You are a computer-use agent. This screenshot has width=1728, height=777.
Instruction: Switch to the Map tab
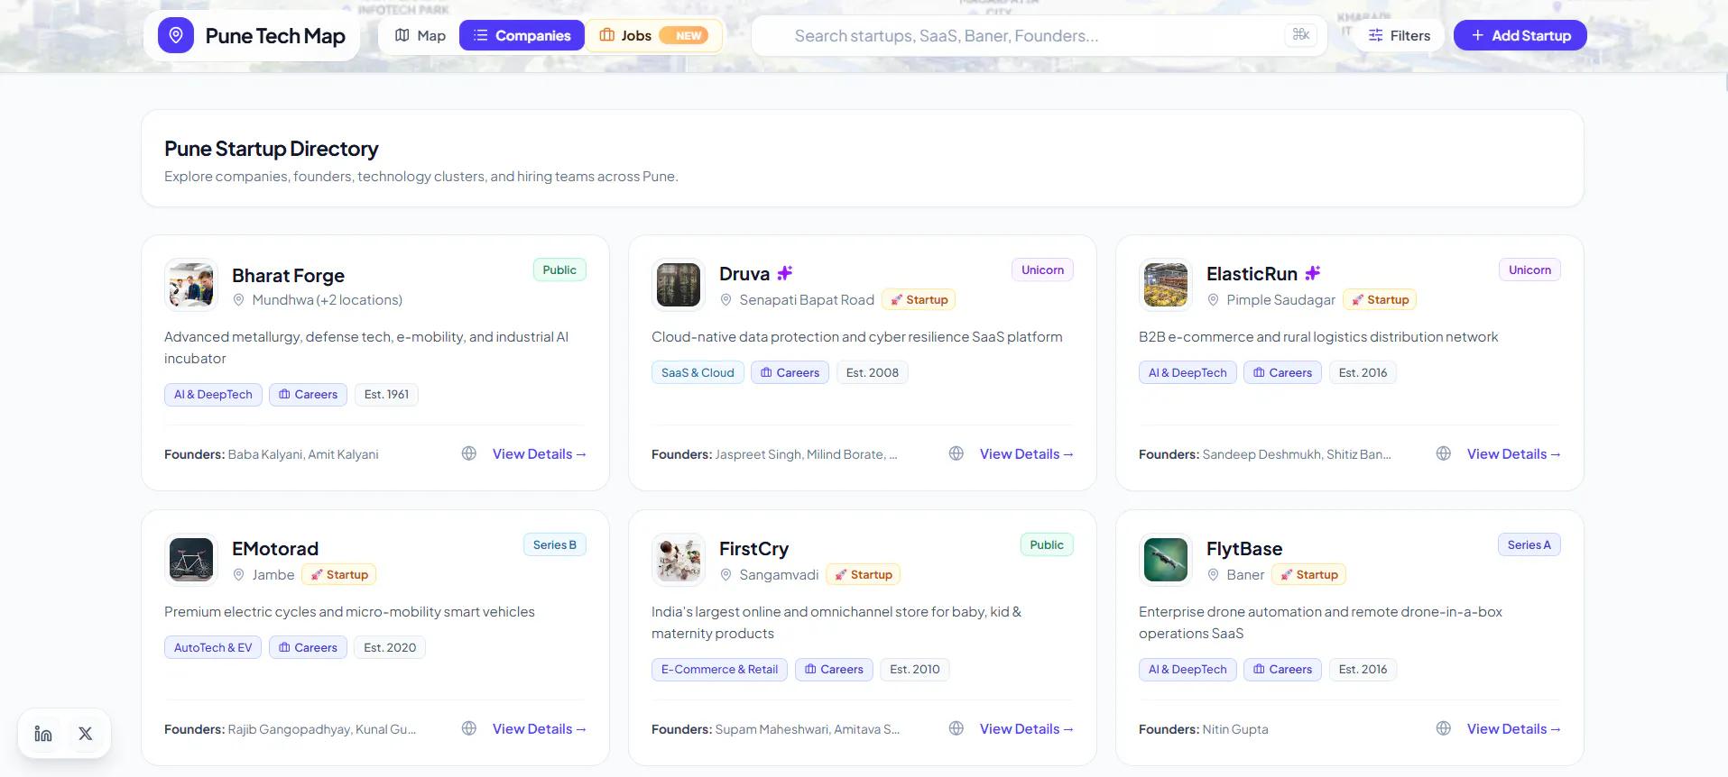coord(420,35)
